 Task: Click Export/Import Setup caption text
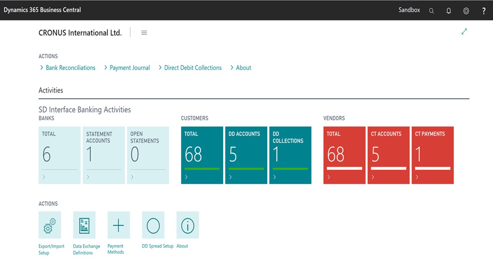[51, 249]
